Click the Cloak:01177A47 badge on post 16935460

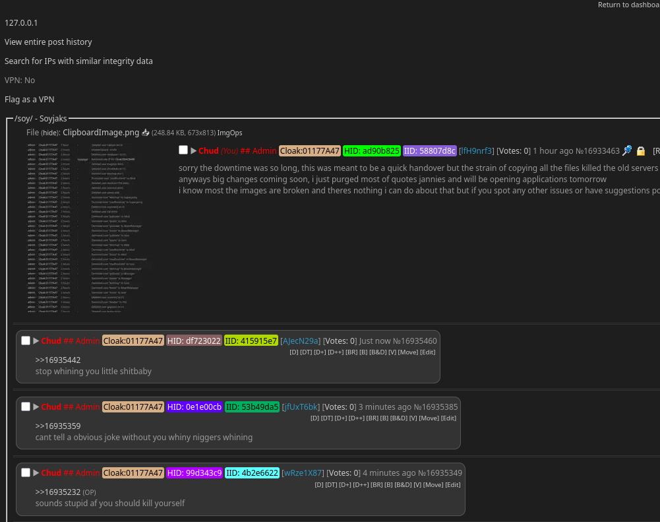click(133, 341)
